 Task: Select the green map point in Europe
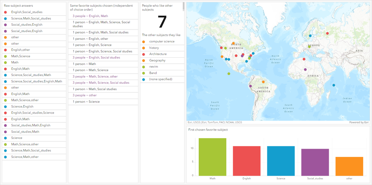pyautogui.click(x=309, y=47)
